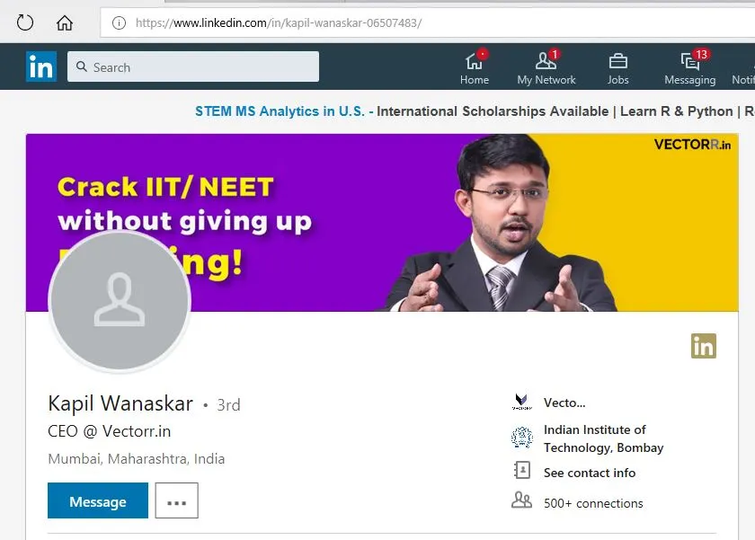Click the Message button
Image resolution: width=755 pixels, height=540 pixels.
(x=98, y=500)
